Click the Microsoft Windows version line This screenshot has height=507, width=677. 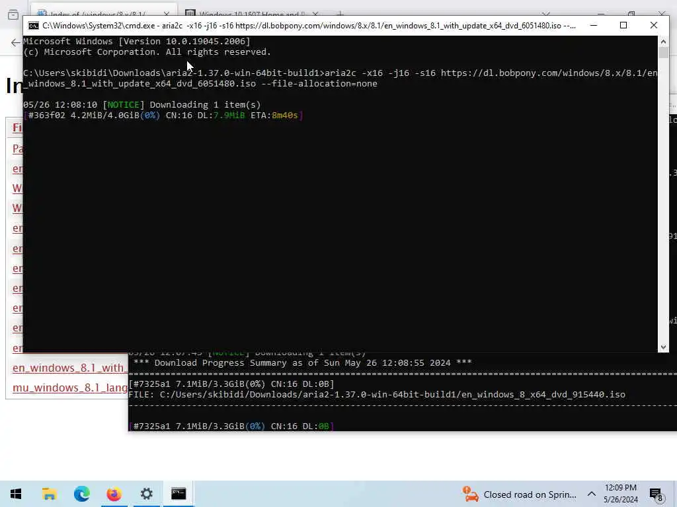136,42
